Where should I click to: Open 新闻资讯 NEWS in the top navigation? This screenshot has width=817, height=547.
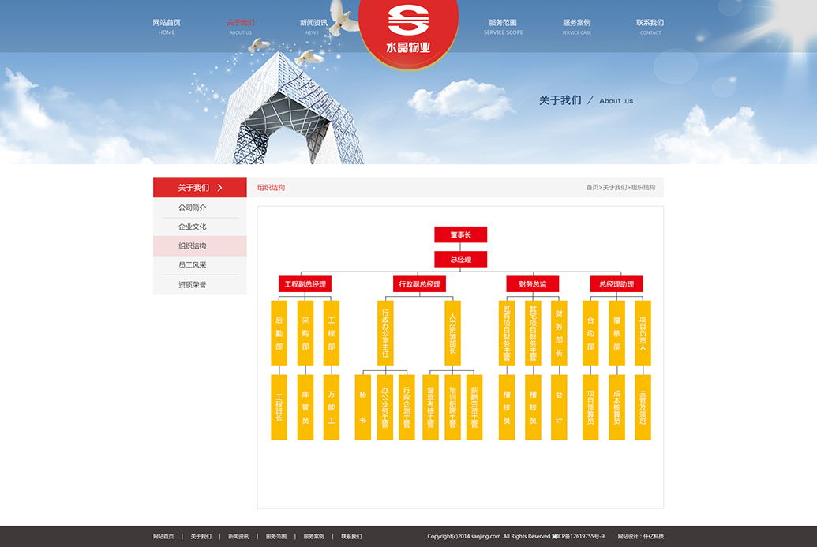(313, 26)
